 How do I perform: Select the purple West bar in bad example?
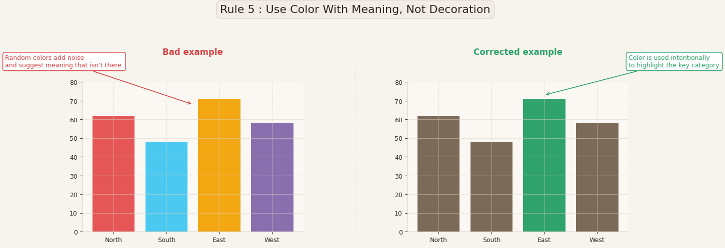click(272, 177)
